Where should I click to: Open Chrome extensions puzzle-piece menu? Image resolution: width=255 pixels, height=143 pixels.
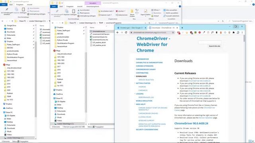coord(233,33)
